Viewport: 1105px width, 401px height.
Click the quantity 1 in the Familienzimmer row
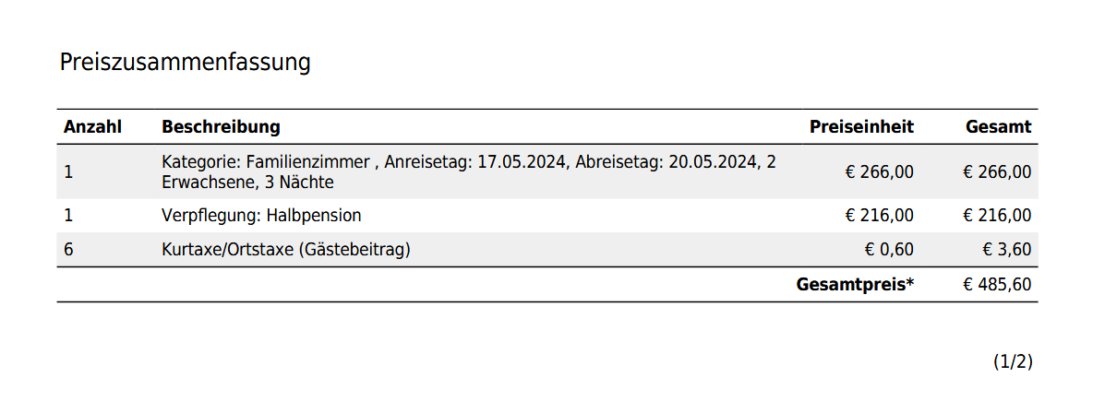coord(68,172)
